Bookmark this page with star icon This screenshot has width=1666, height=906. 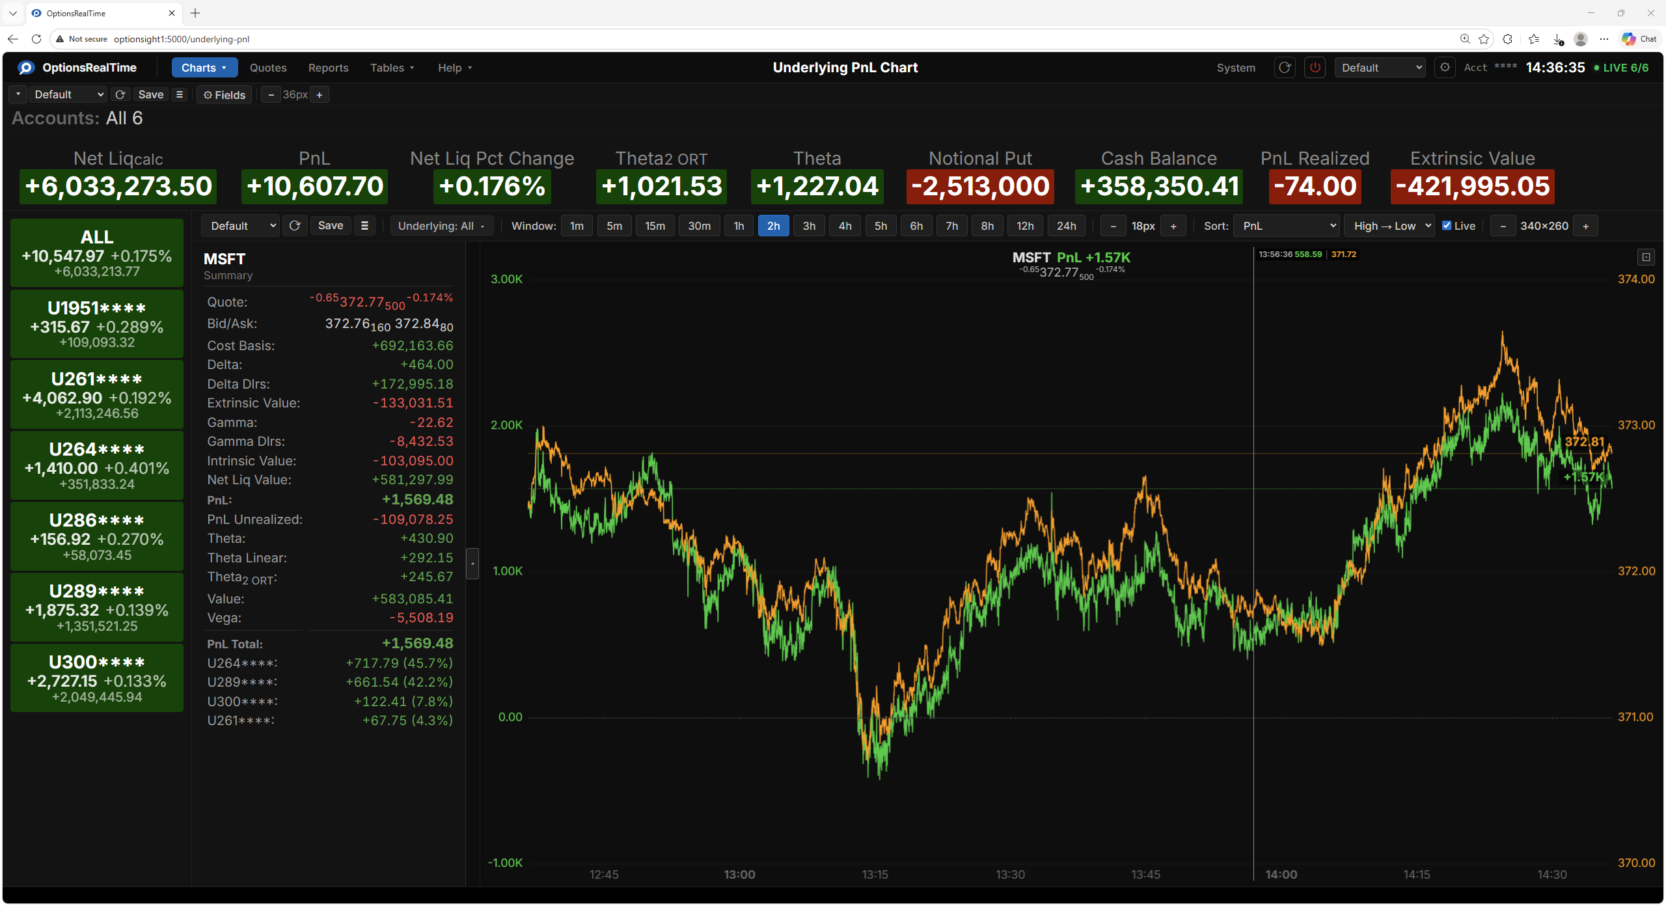(1484, 39)
